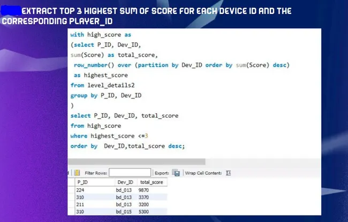Image resolution: width=348 pixels, height=222 pixels.
Task: Place cursor on '(select P_ID, Dev_ID,' line
Action: [105, 45]
